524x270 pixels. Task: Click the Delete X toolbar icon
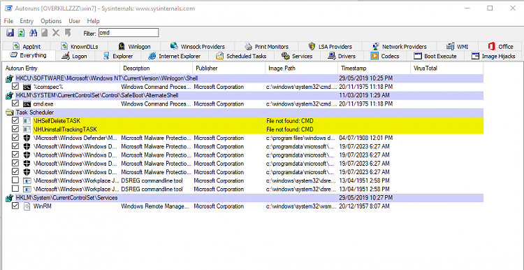click(x=56, y=33)
